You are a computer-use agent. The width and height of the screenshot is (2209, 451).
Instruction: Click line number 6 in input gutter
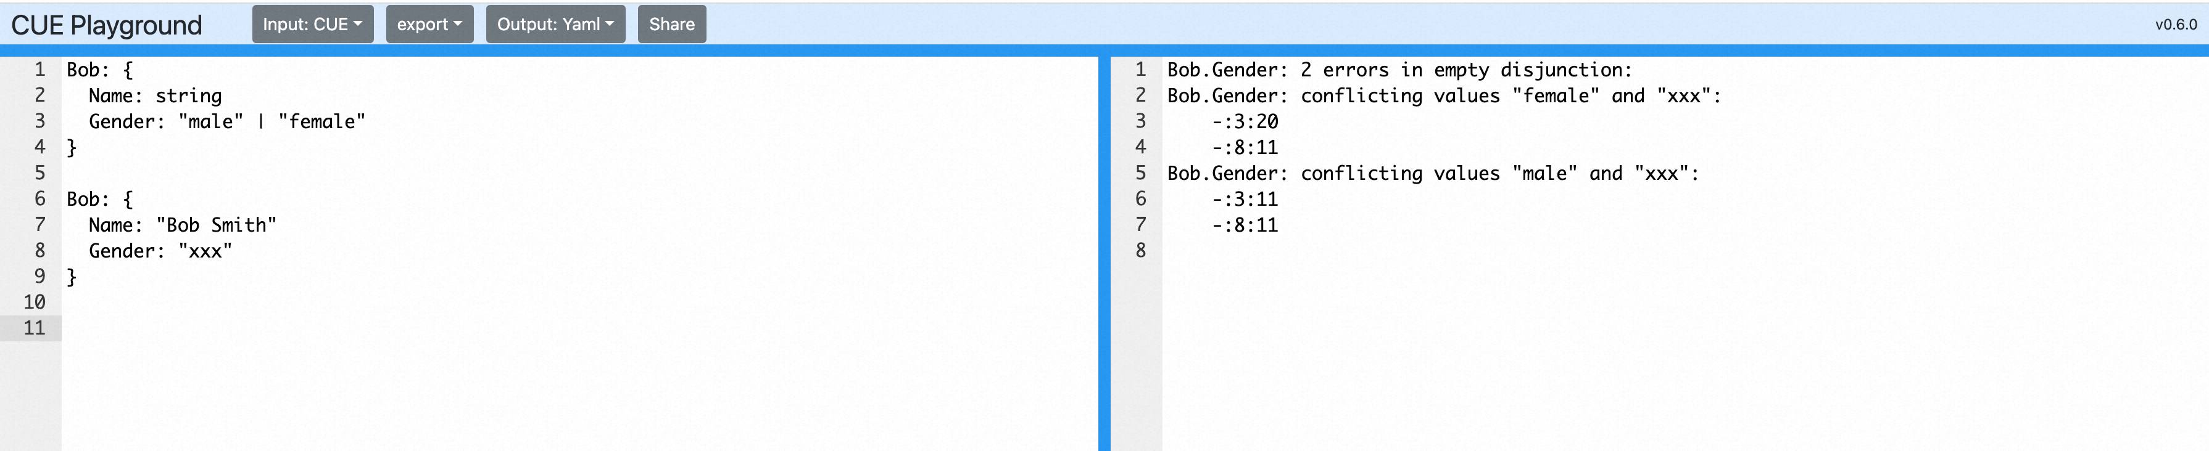(x=39, y=200)
